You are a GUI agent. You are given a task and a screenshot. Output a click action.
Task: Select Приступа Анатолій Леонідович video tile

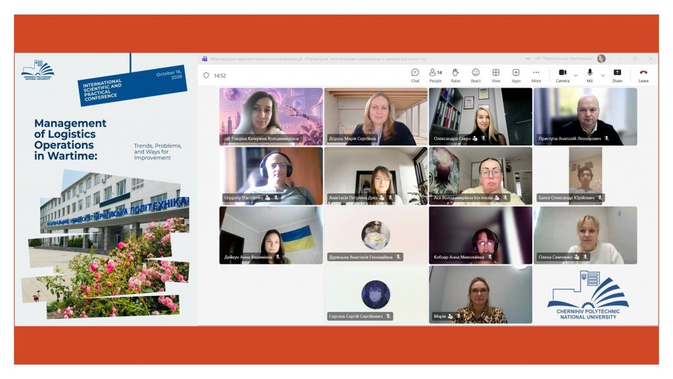[585, 116]
